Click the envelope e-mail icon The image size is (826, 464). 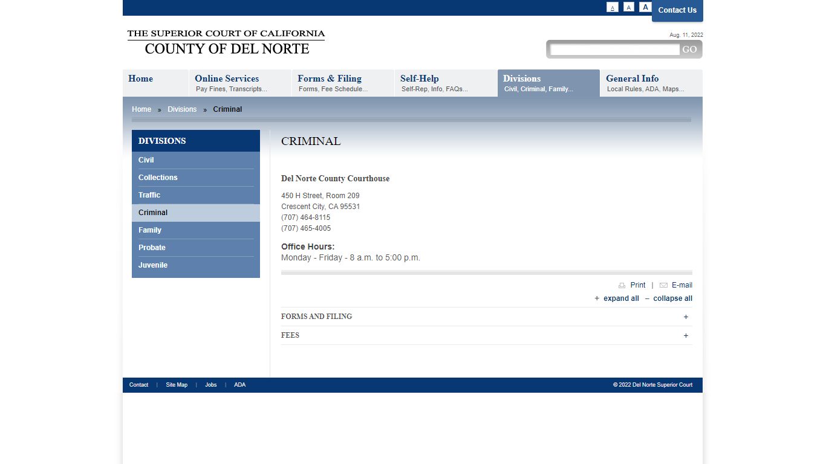point(663,285)
